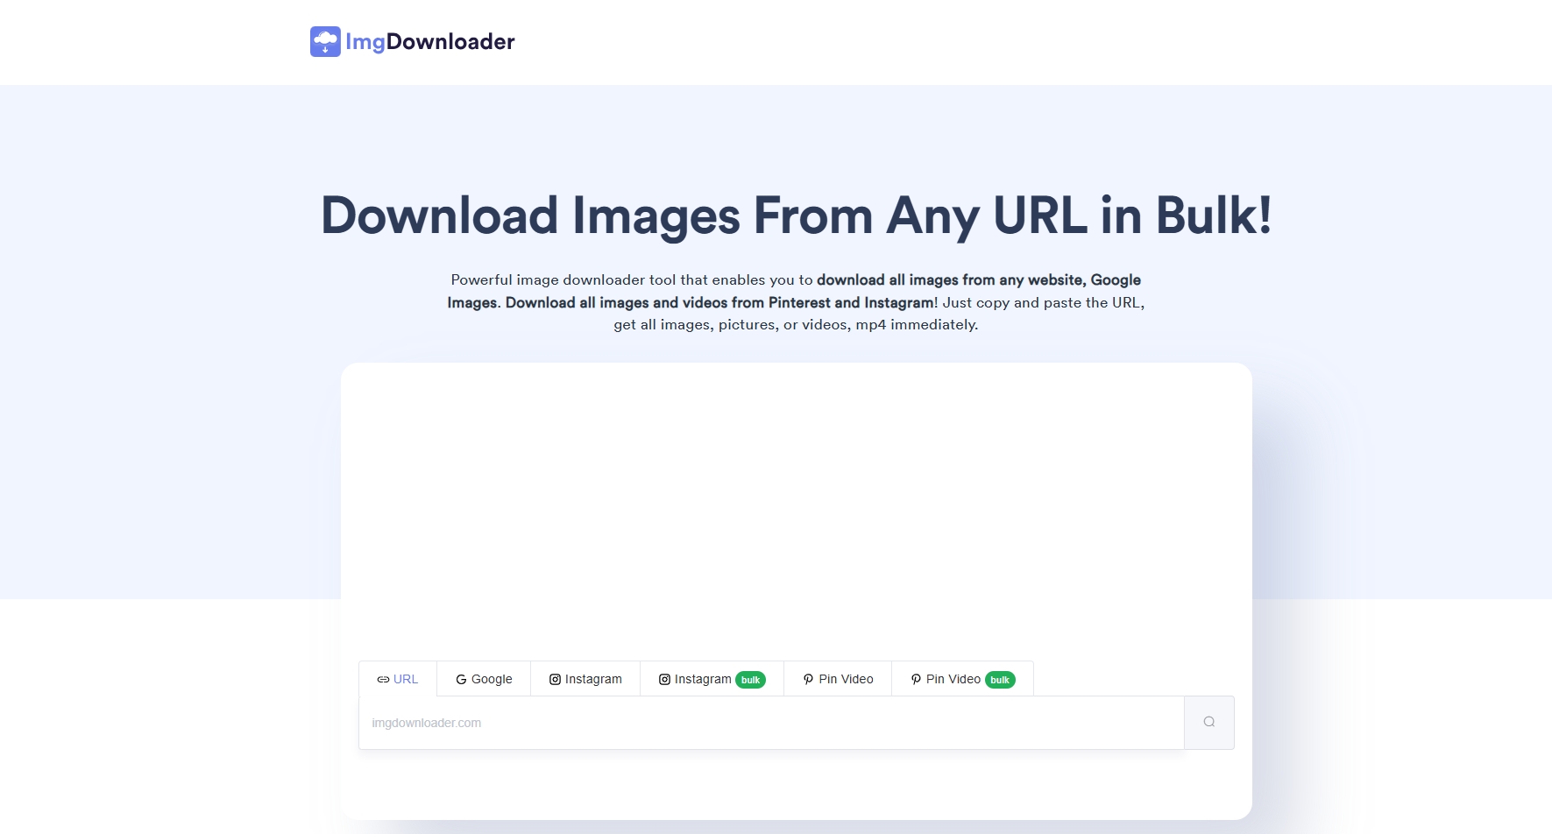The width and height of the screenshot is (1552, 834).
Task: Click the search magnifier button
Action: 1209,722
